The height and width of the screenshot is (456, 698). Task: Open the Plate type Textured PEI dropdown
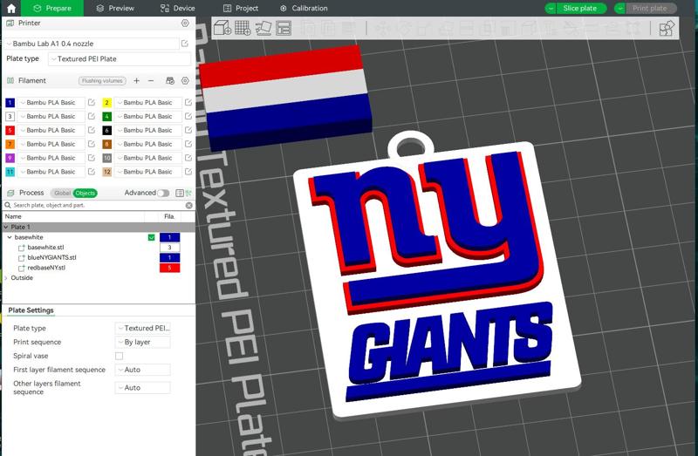[120, 58]
